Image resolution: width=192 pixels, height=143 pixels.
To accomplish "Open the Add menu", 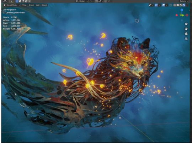I will (x=38, y=5).
